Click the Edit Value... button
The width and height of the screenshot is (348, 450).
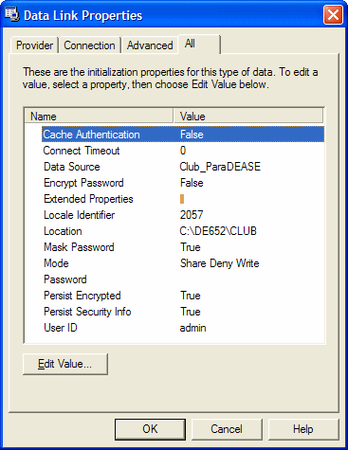65,364
